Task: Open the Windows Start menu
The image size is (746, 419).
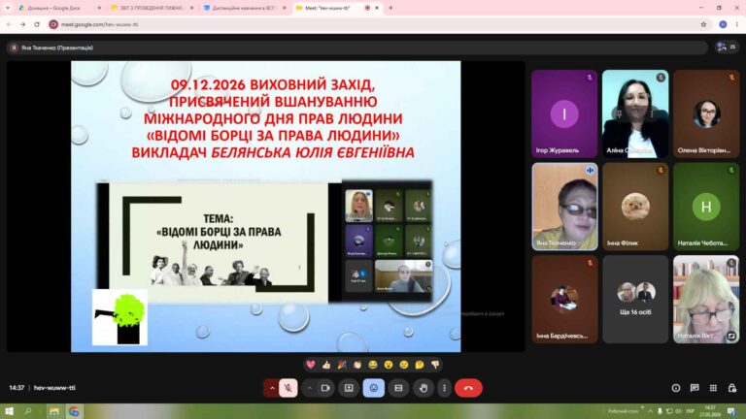Action: pyautogui.click(x=9, y=411)
